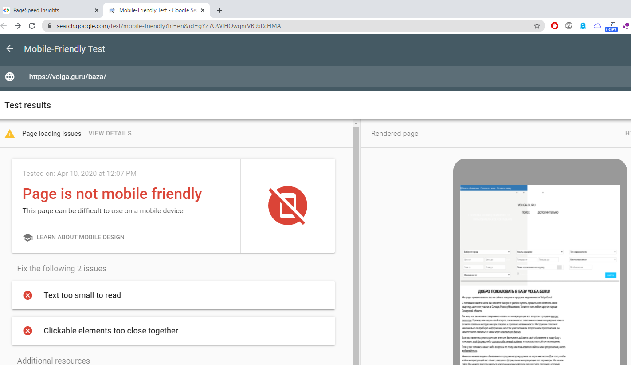Expand the Text too small to read issue
This screenshot has height=365, width=631.
click(x=173, y=295)
